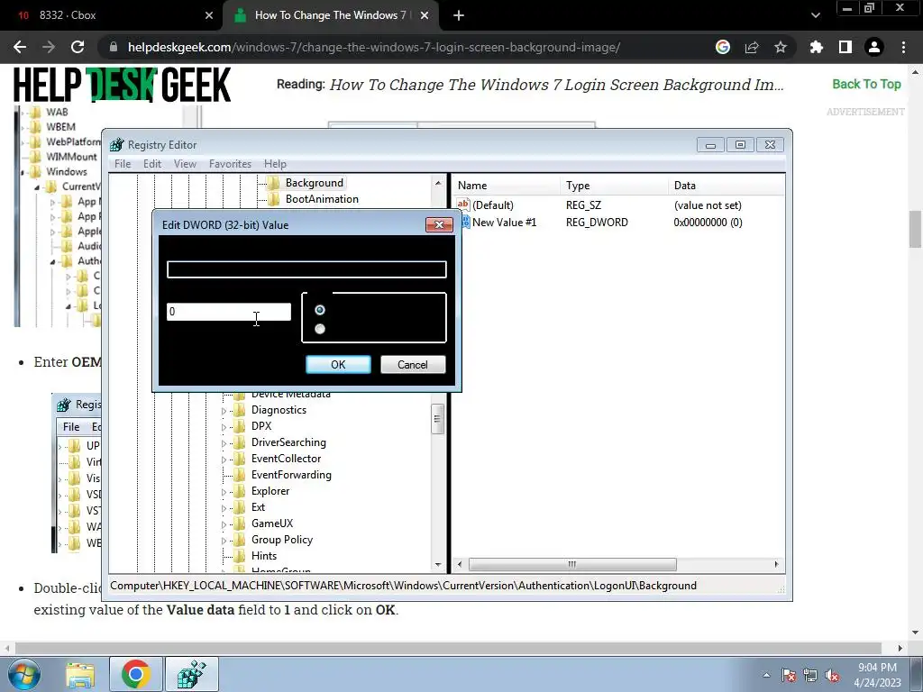Expand the Group Policy key
The height and width of the screenshot is (692, 923).
(x=224, y=541)
